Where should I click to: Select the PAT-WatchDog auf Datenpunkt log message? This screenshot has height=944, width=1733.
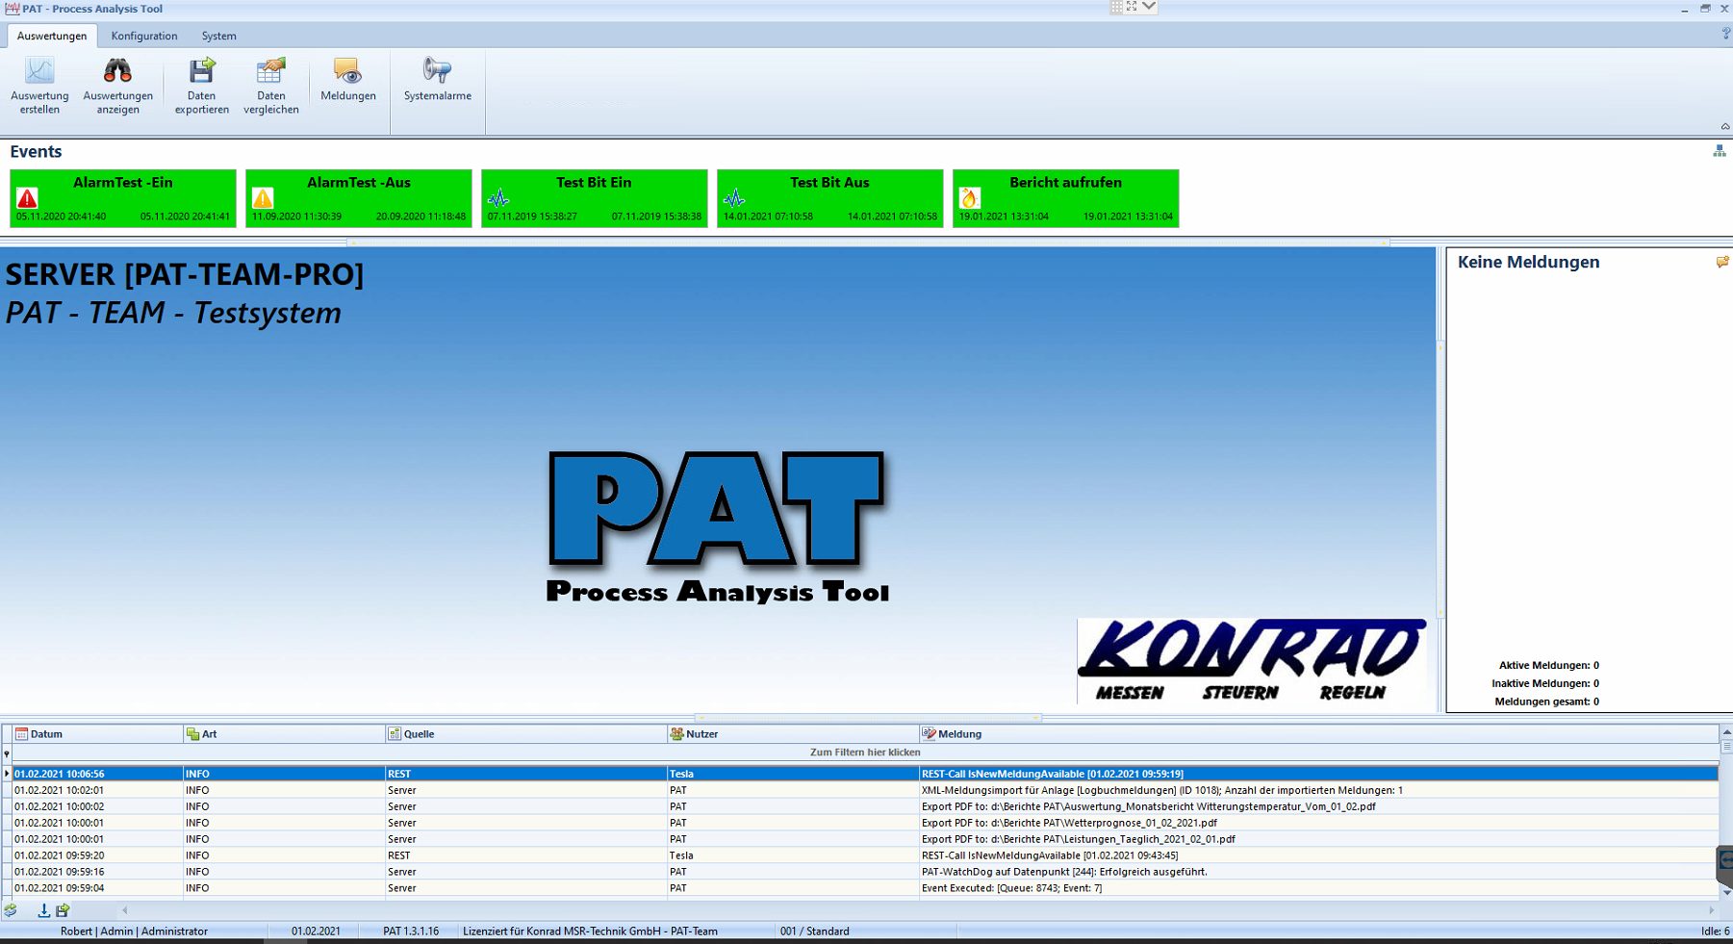pyautogui.click(x=1064, y=872)
